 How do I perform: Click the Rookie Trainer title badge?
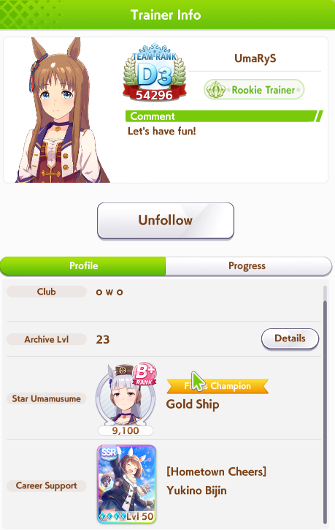pyautogui.click(x=254, y=90)
